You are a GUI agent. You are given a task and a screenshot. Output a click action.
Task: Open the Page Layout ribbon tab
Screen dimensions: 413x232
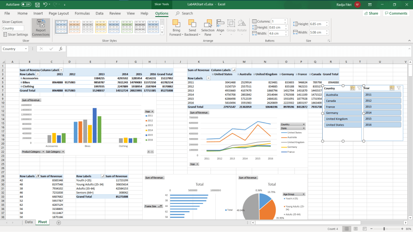point(58,13)
